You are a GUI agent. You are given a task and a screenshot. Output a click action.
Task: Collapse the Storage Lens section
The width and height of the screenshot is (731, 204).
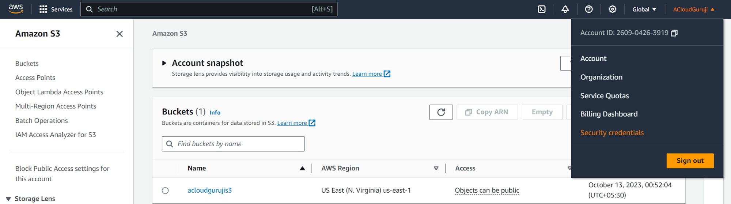pos(8,199)
